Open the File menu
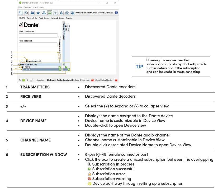This screenshot has width=218, height=189. point(20,7)
